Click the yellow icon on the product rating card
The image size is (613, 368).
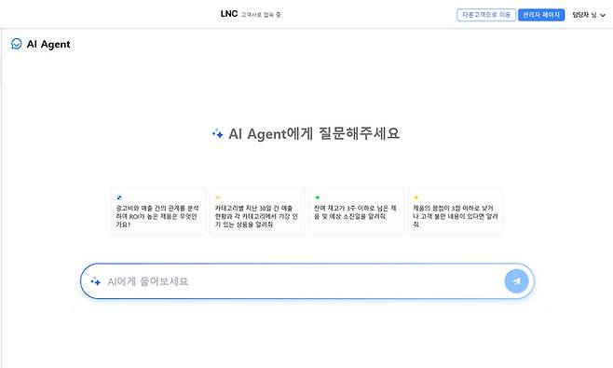[415, 198]
